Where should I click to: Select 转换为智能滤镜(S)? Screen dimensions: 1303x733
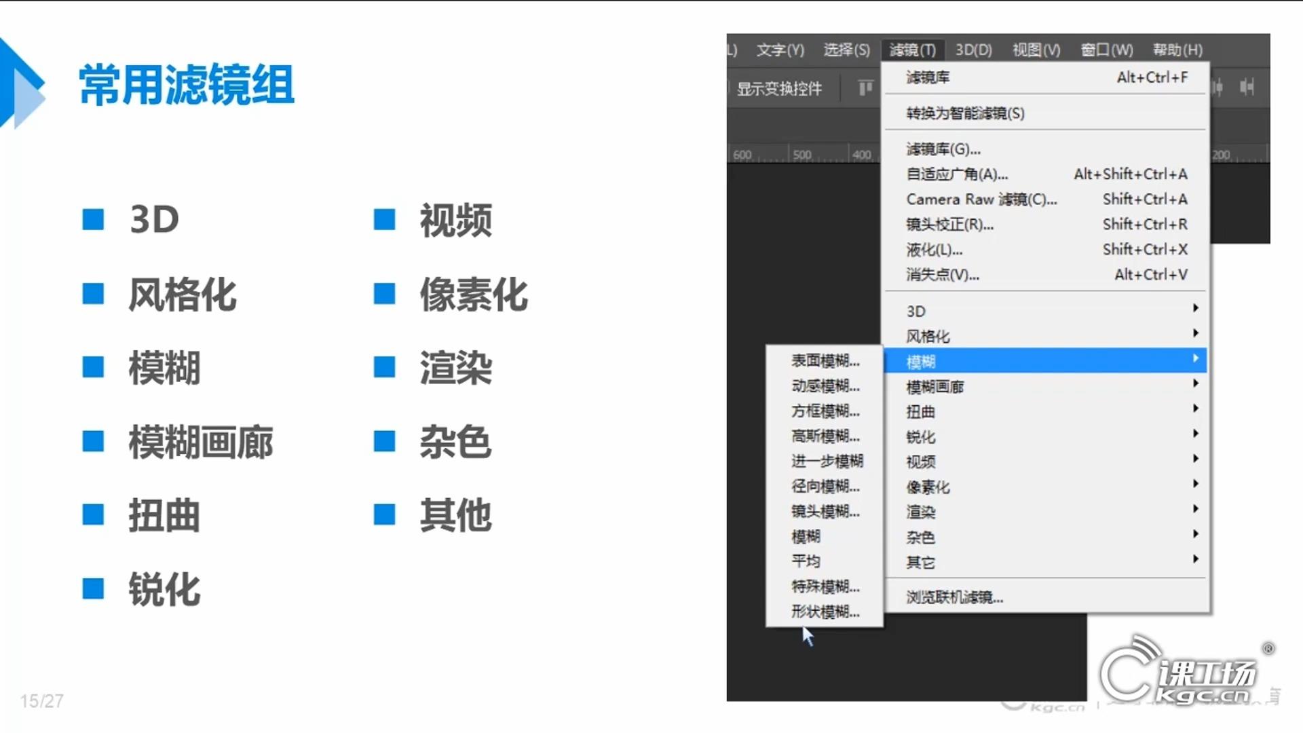point(1046,113)
